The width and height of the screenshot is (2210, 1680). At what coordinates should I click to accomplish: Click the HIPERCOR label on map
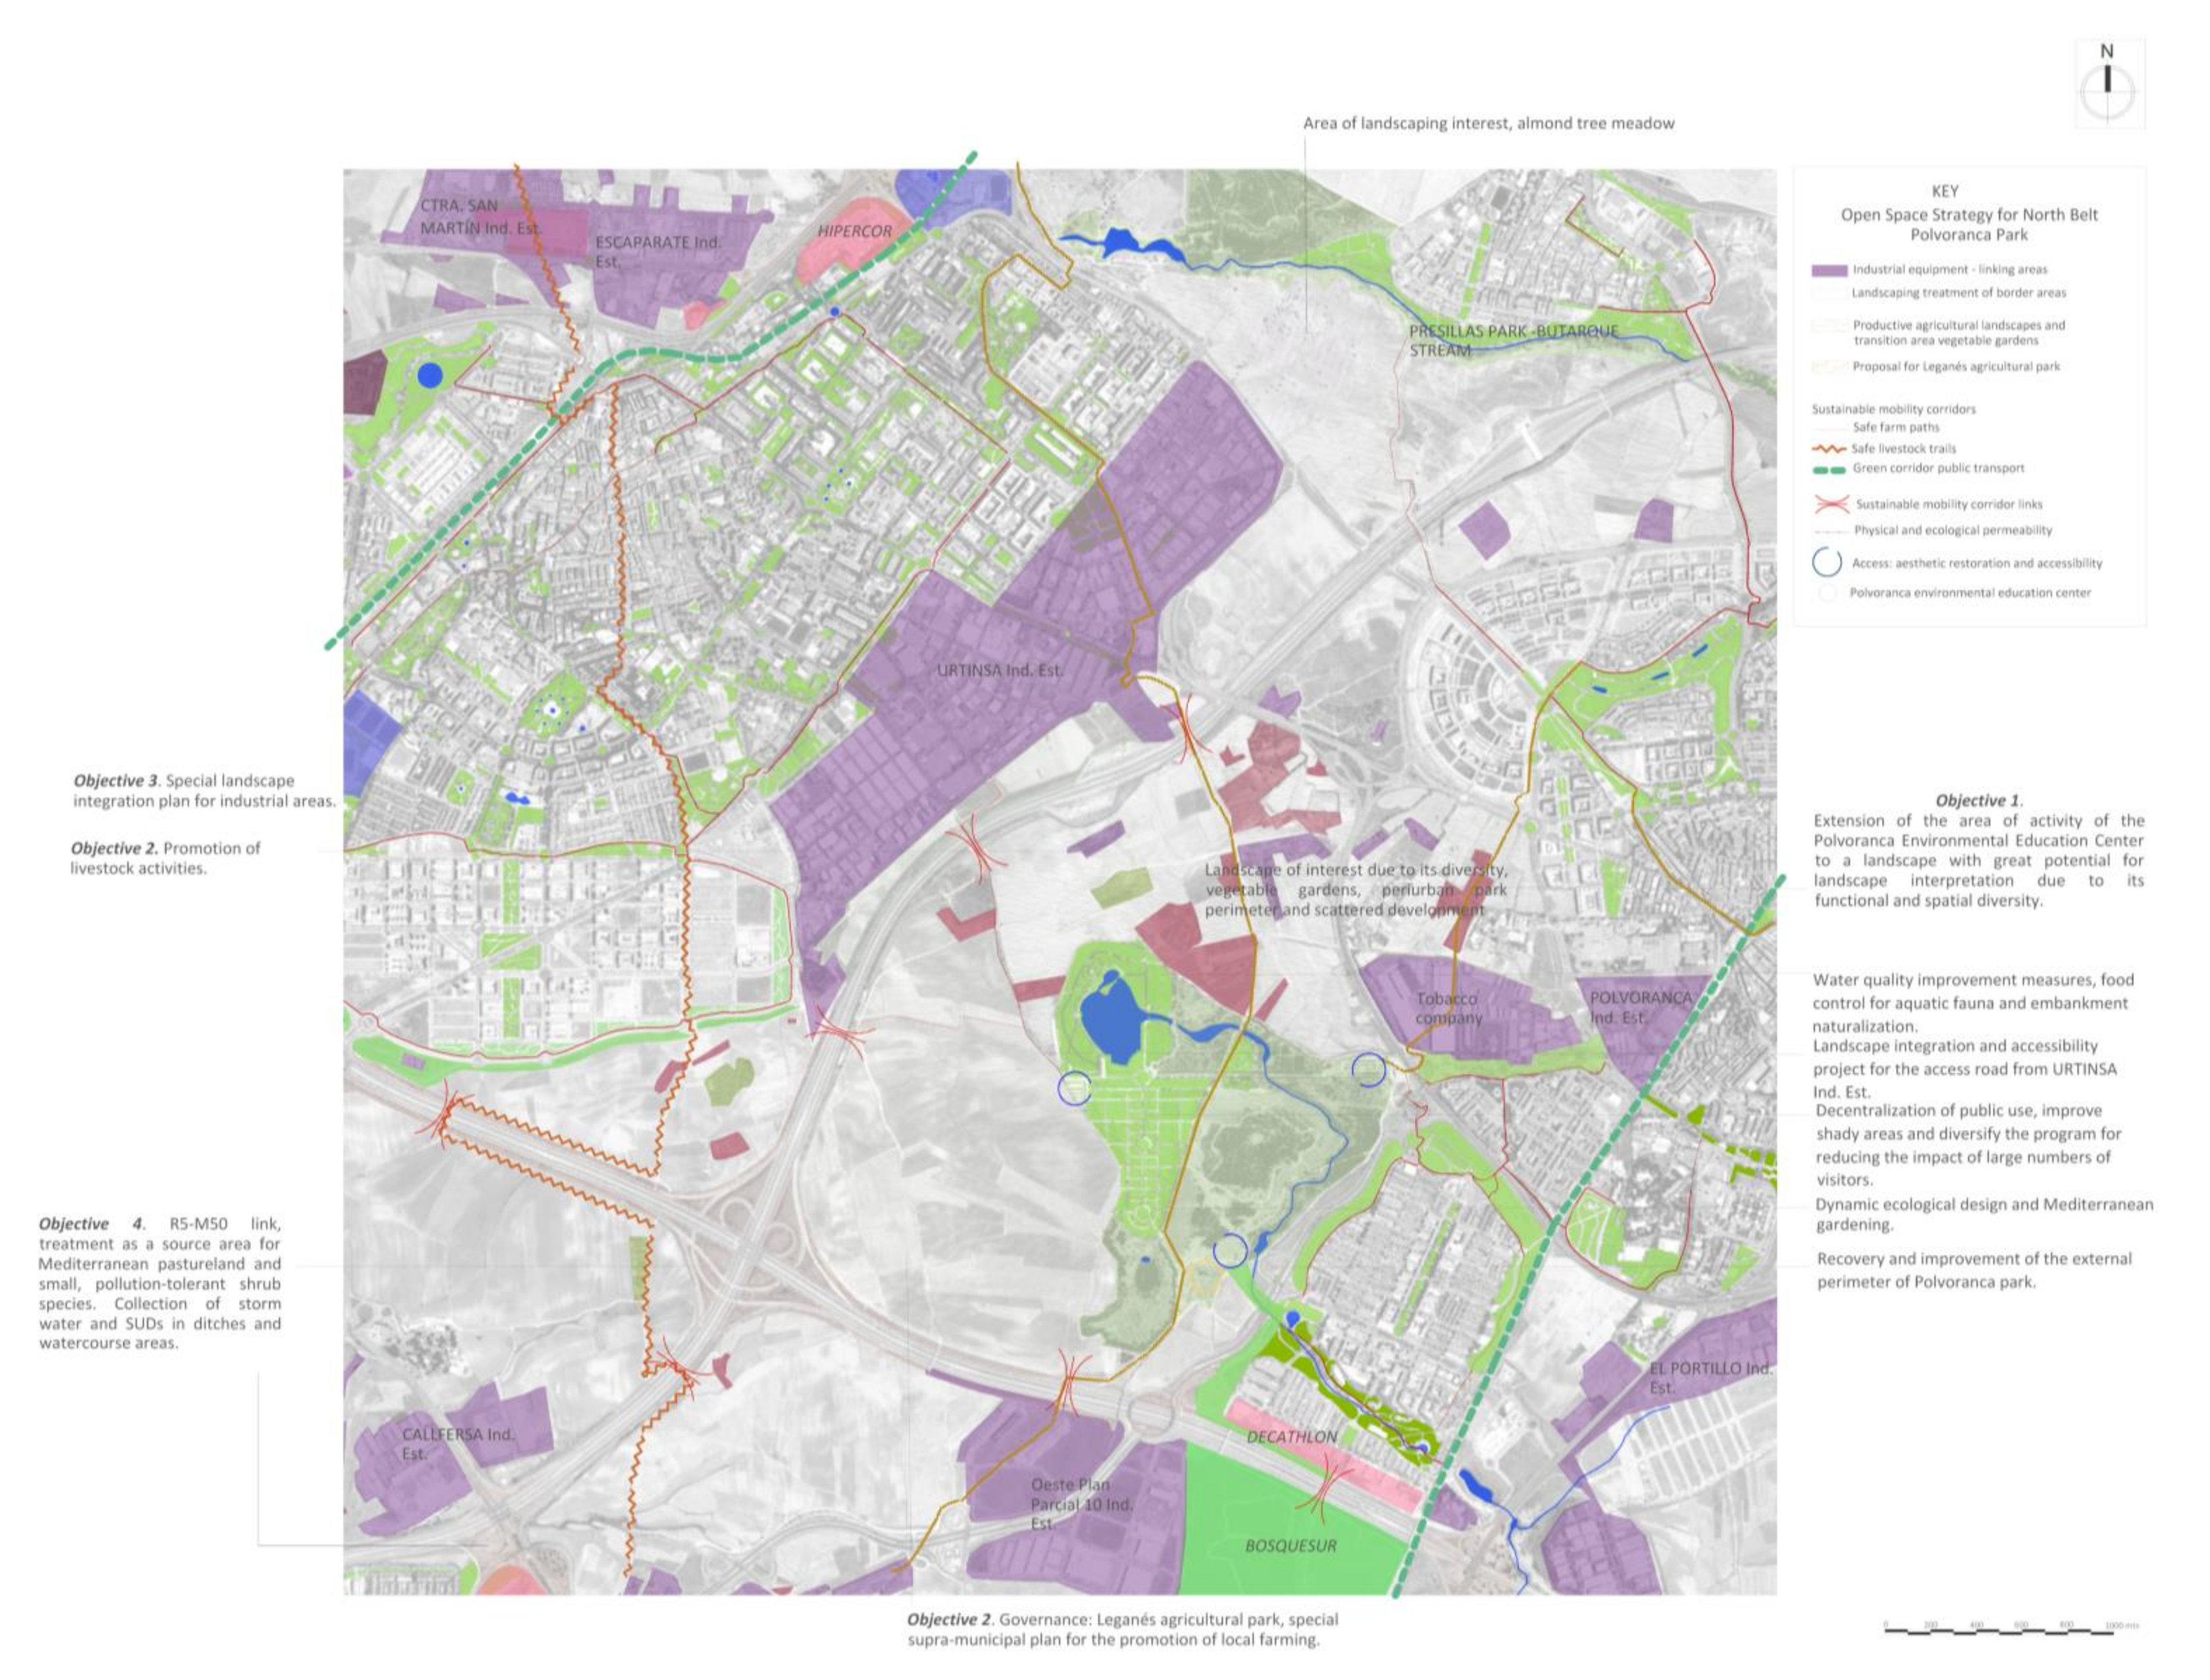pos(854,231)
